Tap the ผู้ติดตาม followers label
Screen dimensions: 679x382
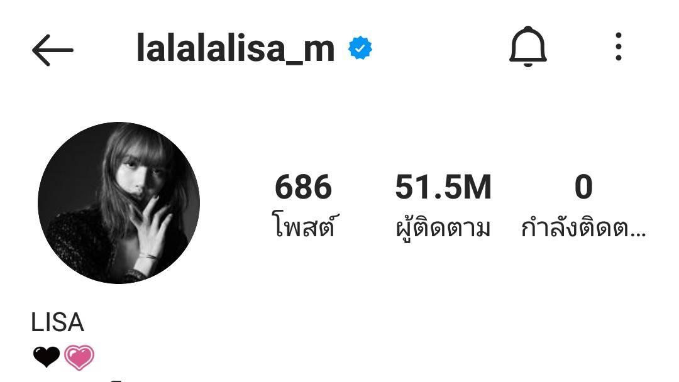443,227
